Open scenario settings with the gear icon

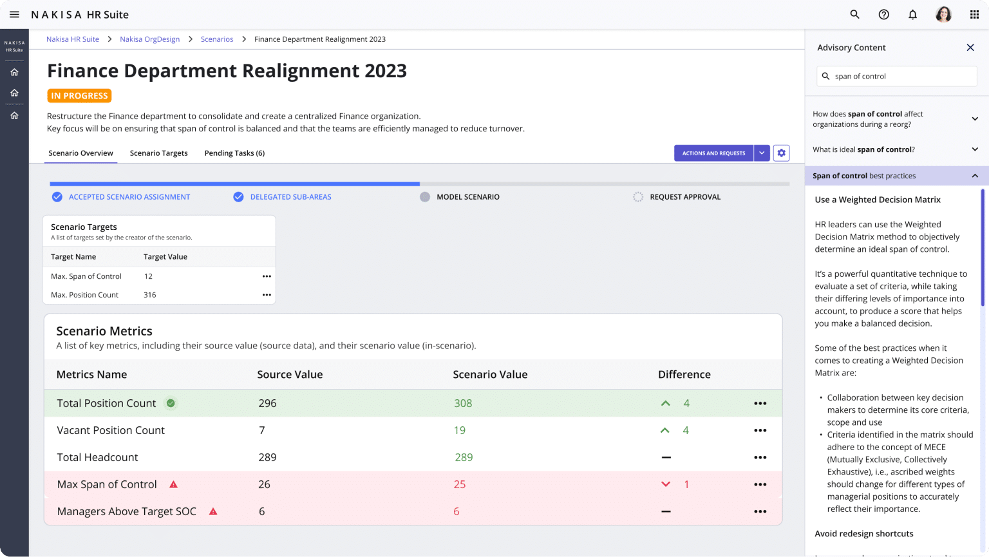click(781, 153)
